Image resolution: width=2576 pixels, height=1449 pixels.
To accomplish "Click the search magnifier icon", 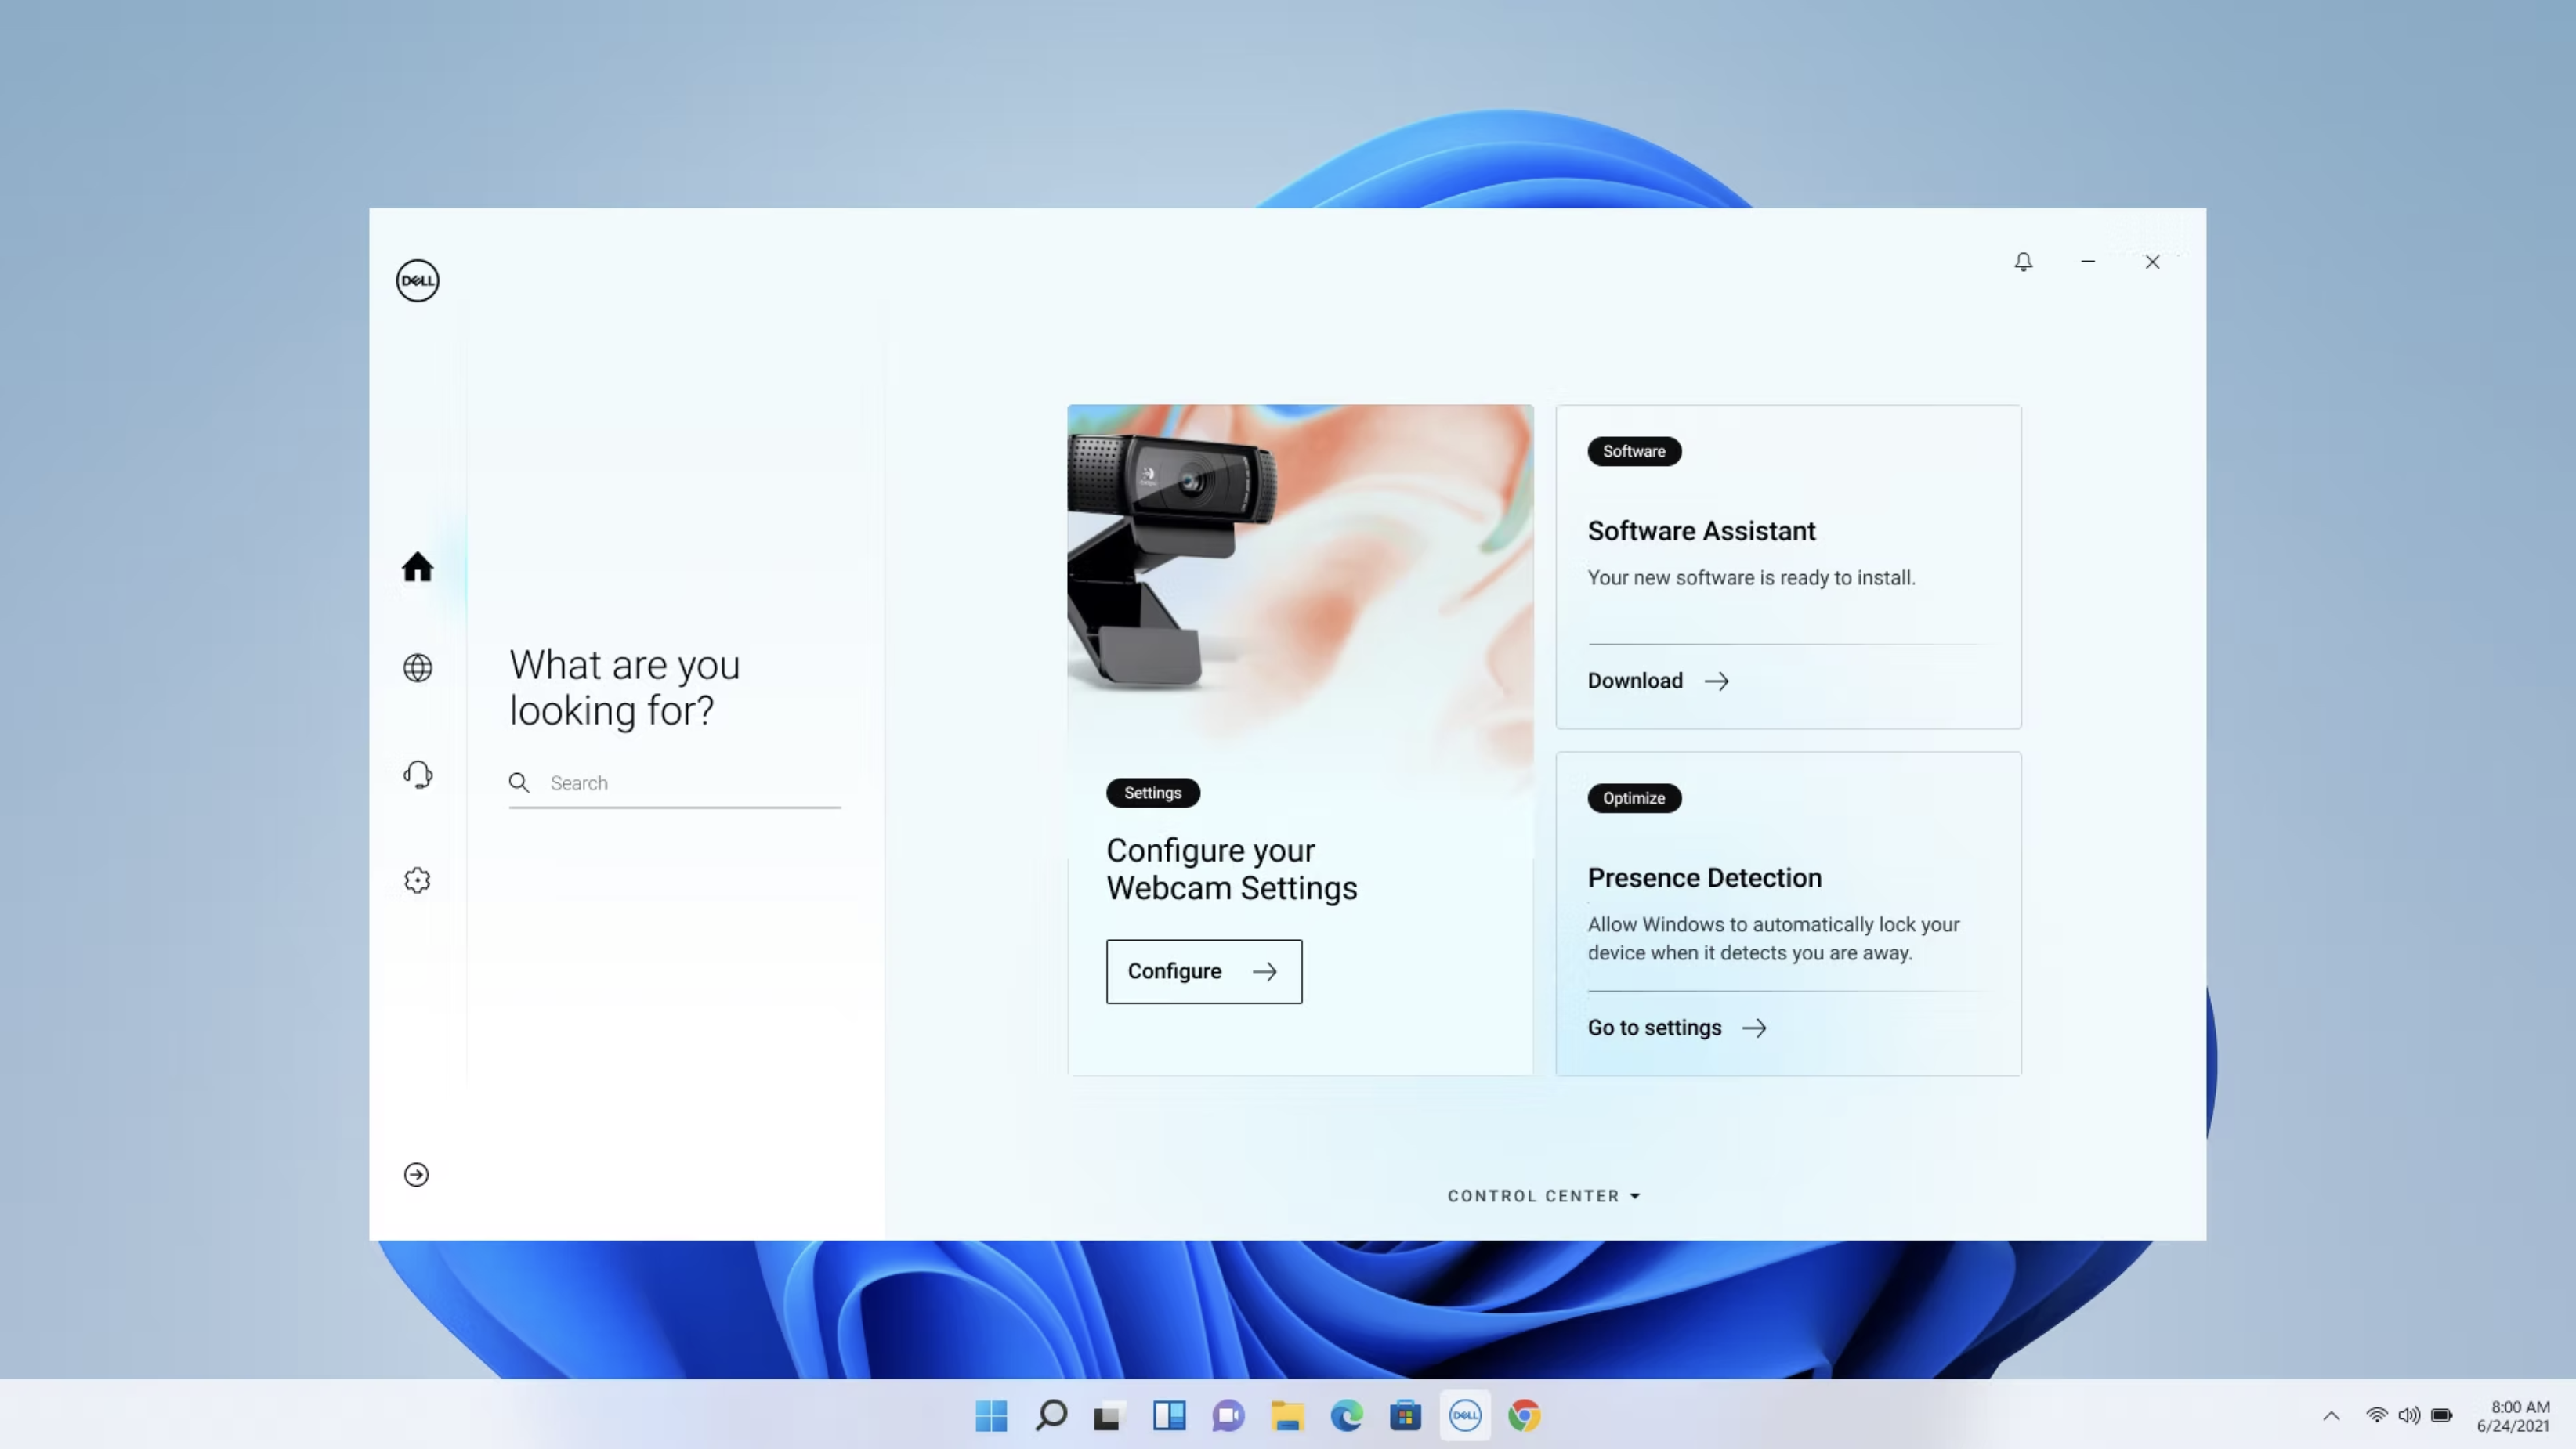I will coord(519,783).
